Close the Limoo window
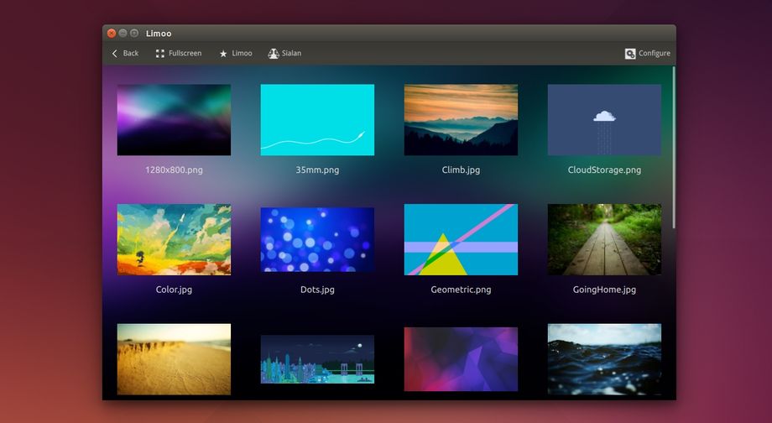The image size is (772, 423). coord(112,33)
